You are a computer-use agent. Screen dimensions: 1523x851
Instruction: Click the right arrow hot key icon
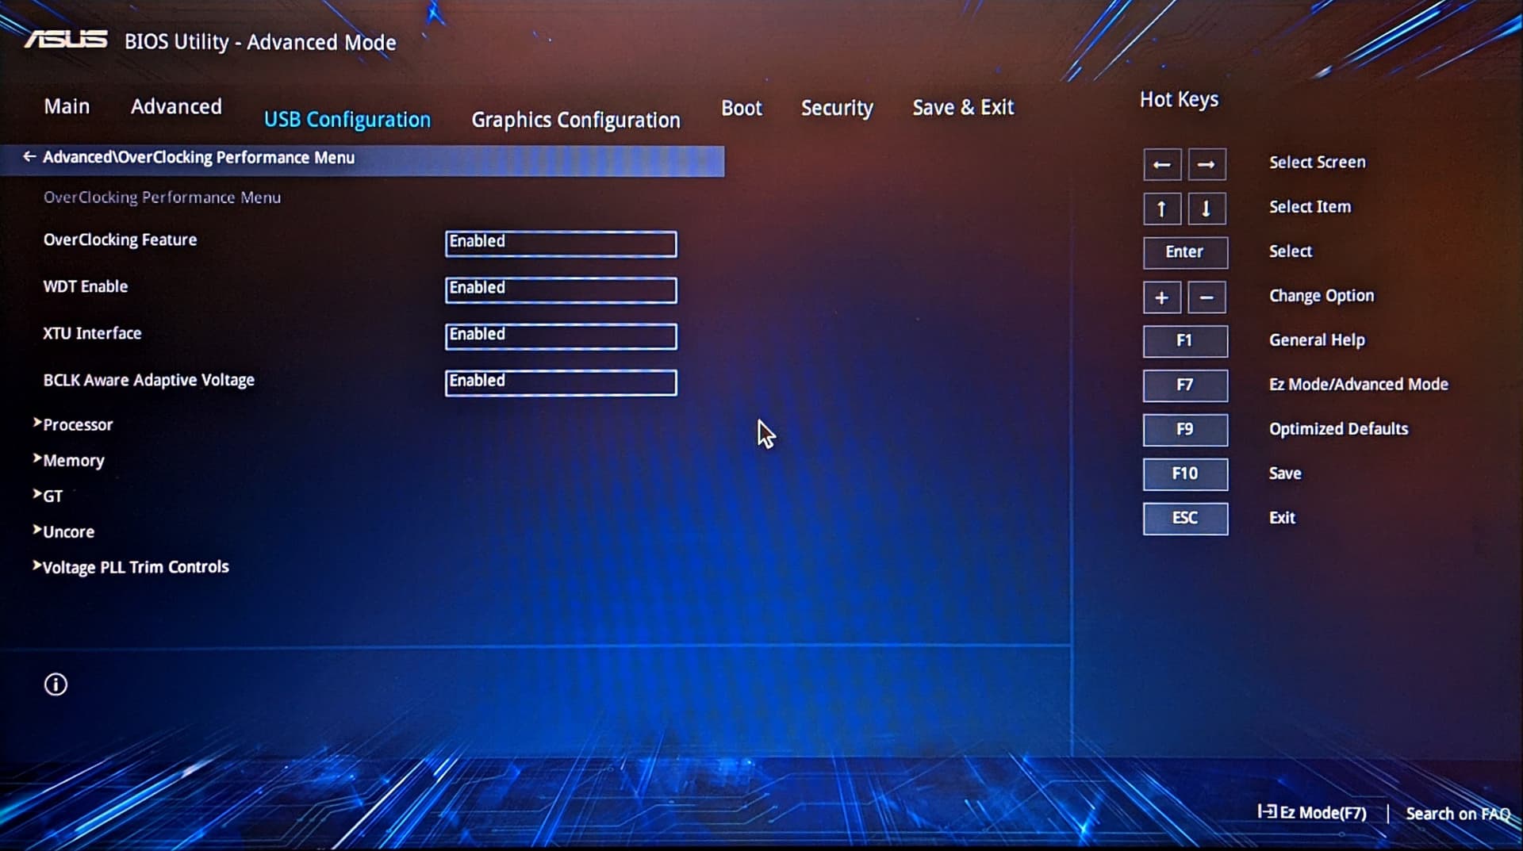point(1207,165)
